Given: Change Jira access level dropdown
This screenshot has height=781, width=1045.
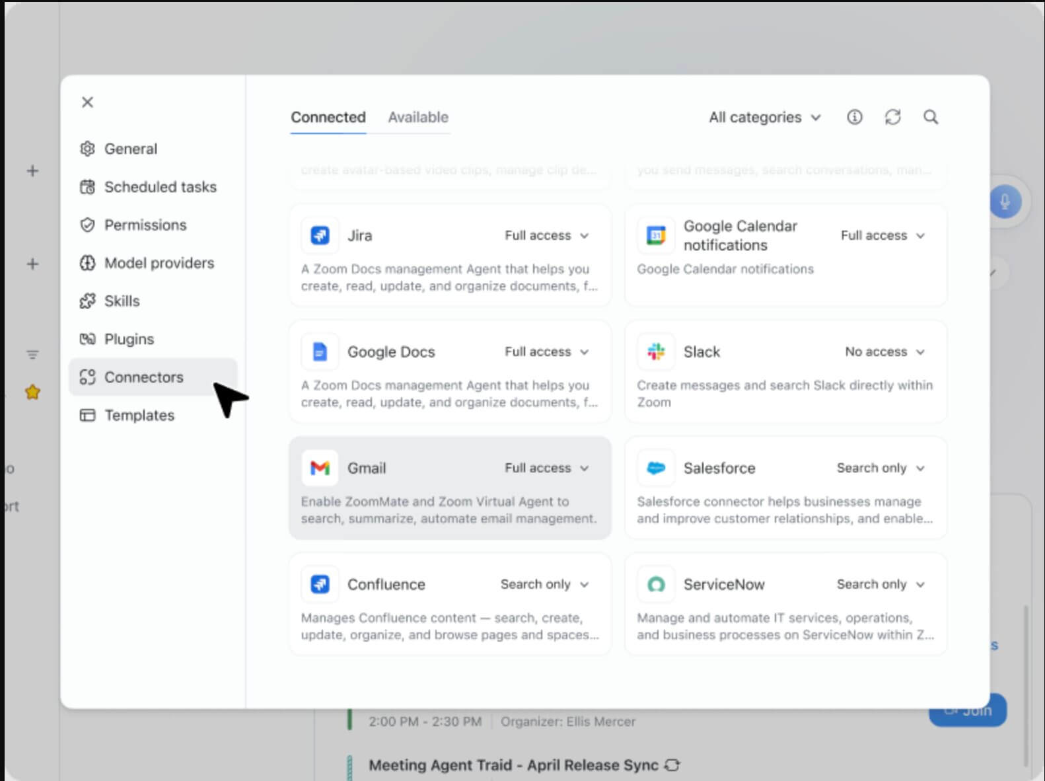Looking at the screenshot, I should (546, 235).
